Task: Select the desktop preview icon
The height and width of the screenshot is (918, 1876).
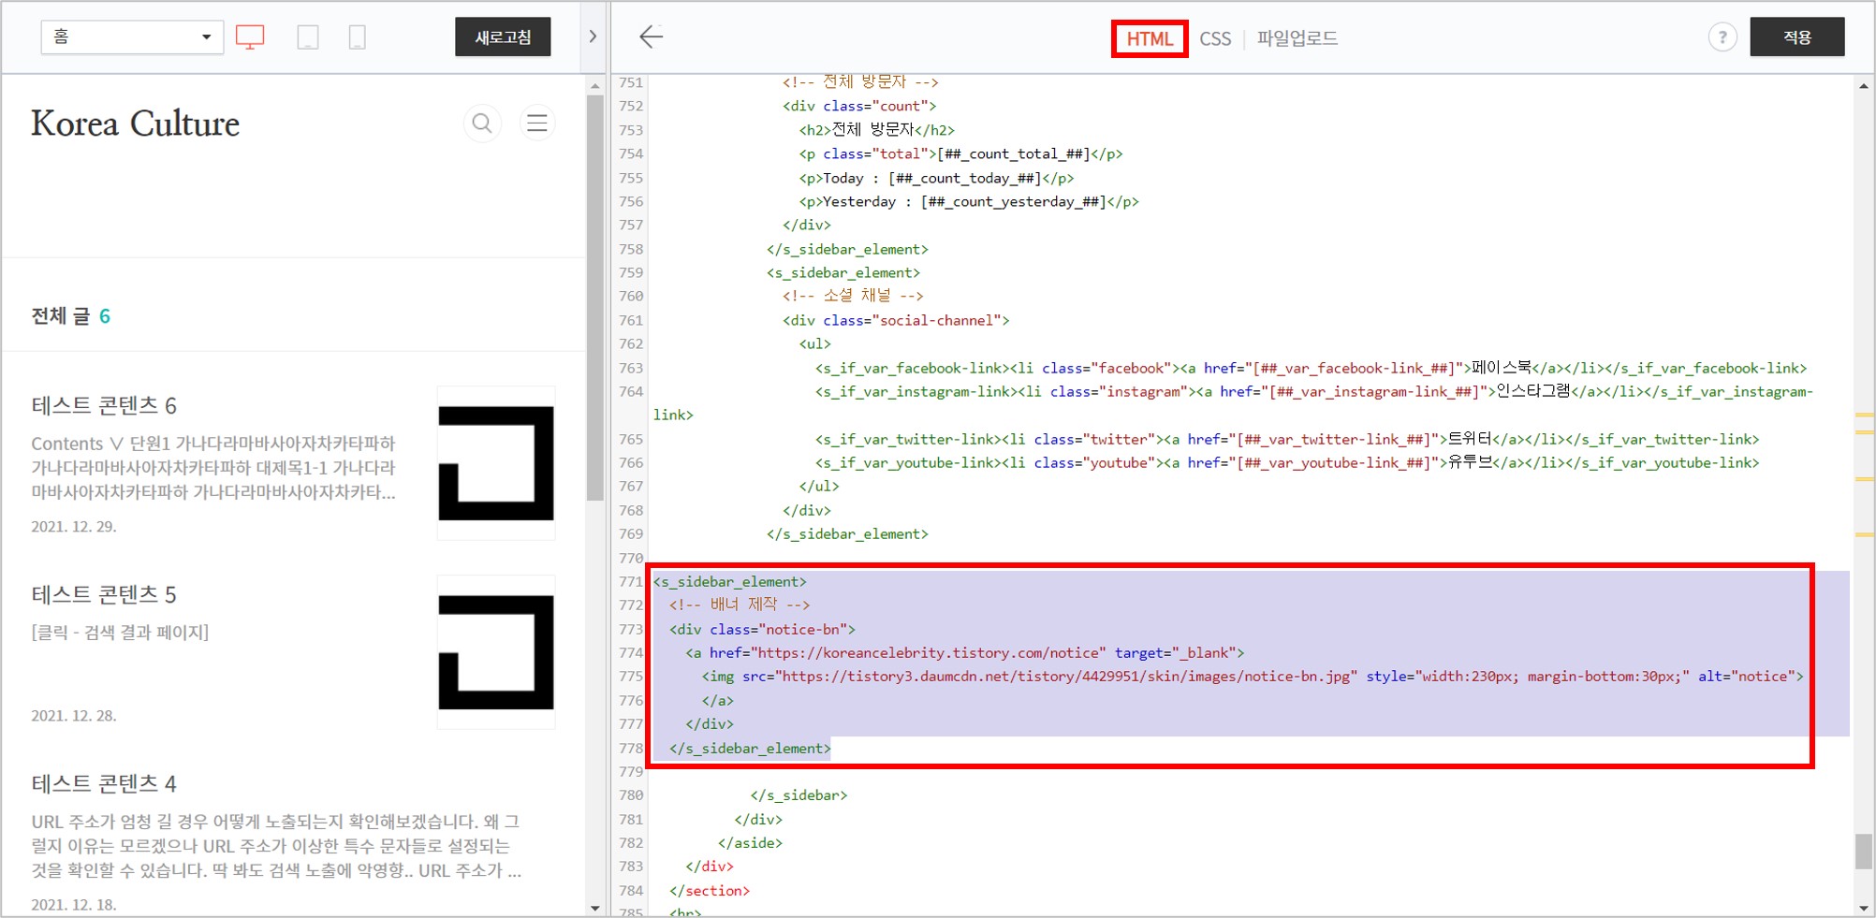Action: point(250,37)
